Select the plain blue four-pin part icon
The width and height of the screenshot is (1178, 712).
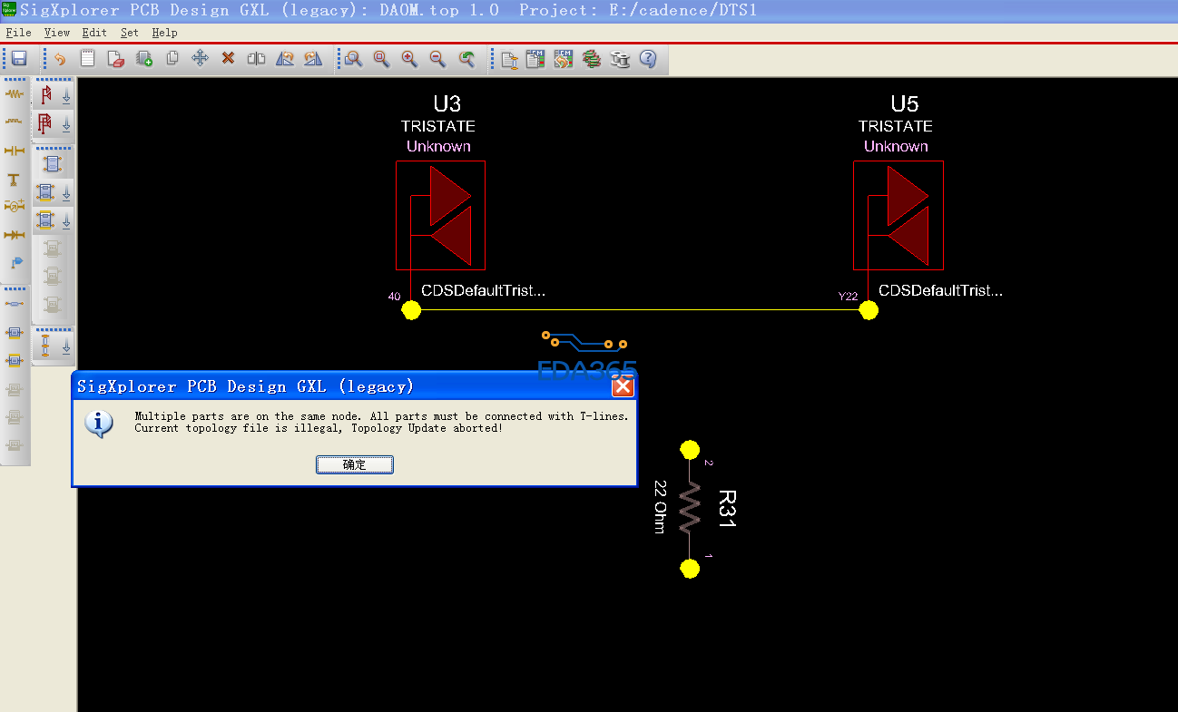pos(52,164)
